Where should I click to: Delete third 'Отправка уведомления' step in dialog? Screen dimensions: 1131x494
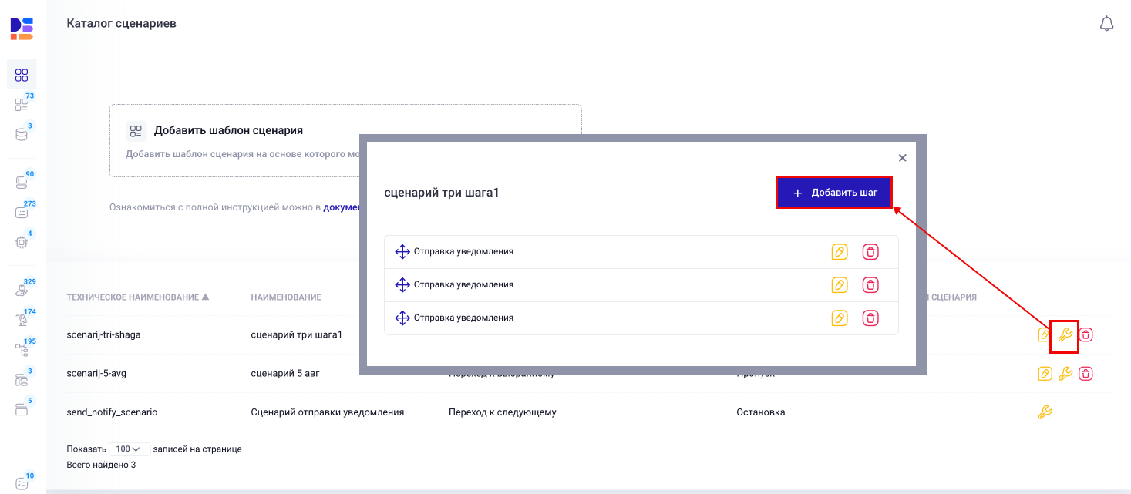coord(870,318)
